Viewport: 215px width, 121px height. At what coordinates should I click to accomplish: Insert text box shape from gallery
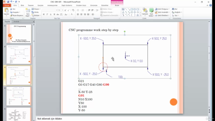[x=123, y=9]
